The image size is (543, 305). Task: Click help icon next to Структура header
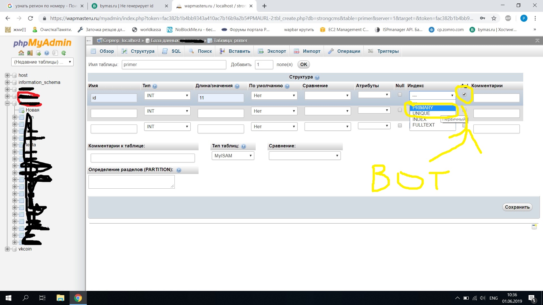317,77
